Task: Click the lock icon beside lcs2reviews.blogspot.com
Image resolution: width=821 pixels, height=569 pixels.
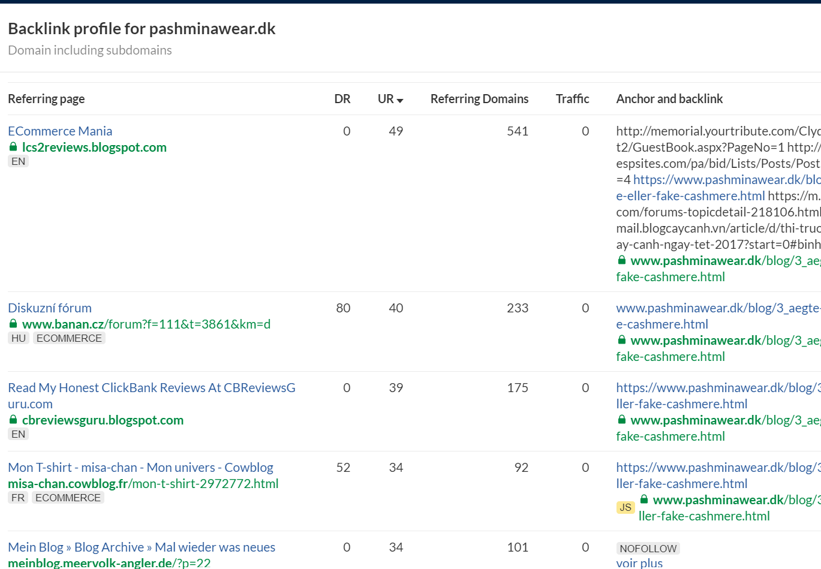Action: tap(13, 147)
